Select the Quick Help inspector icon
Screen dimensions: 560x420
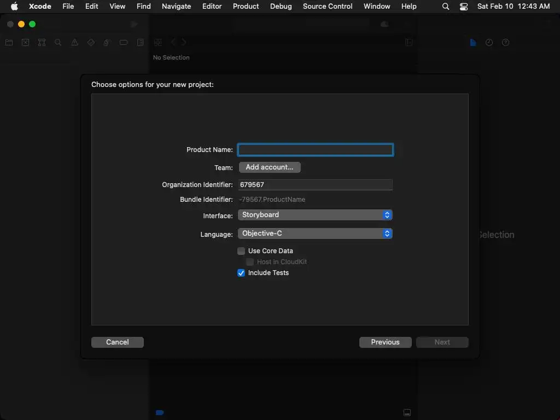505,43
